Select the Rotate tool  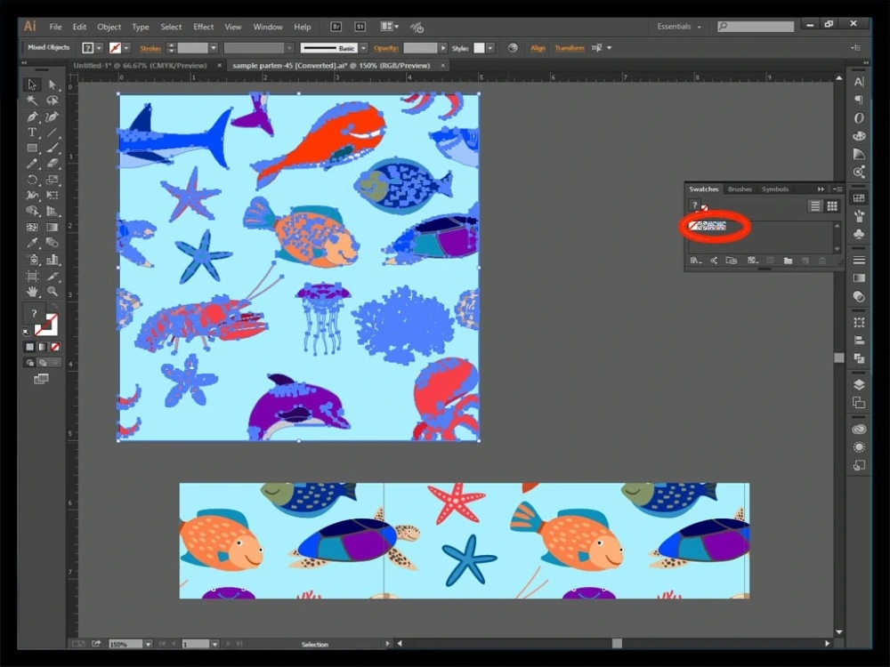point(32,180)
